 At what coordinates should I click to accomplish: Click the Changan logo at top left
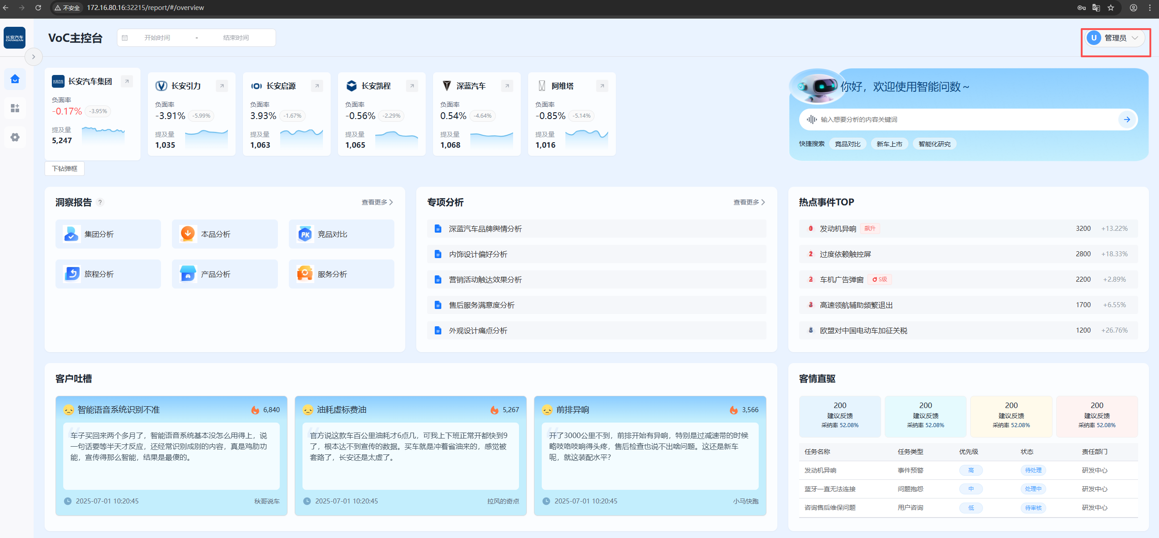coord(15,38)
